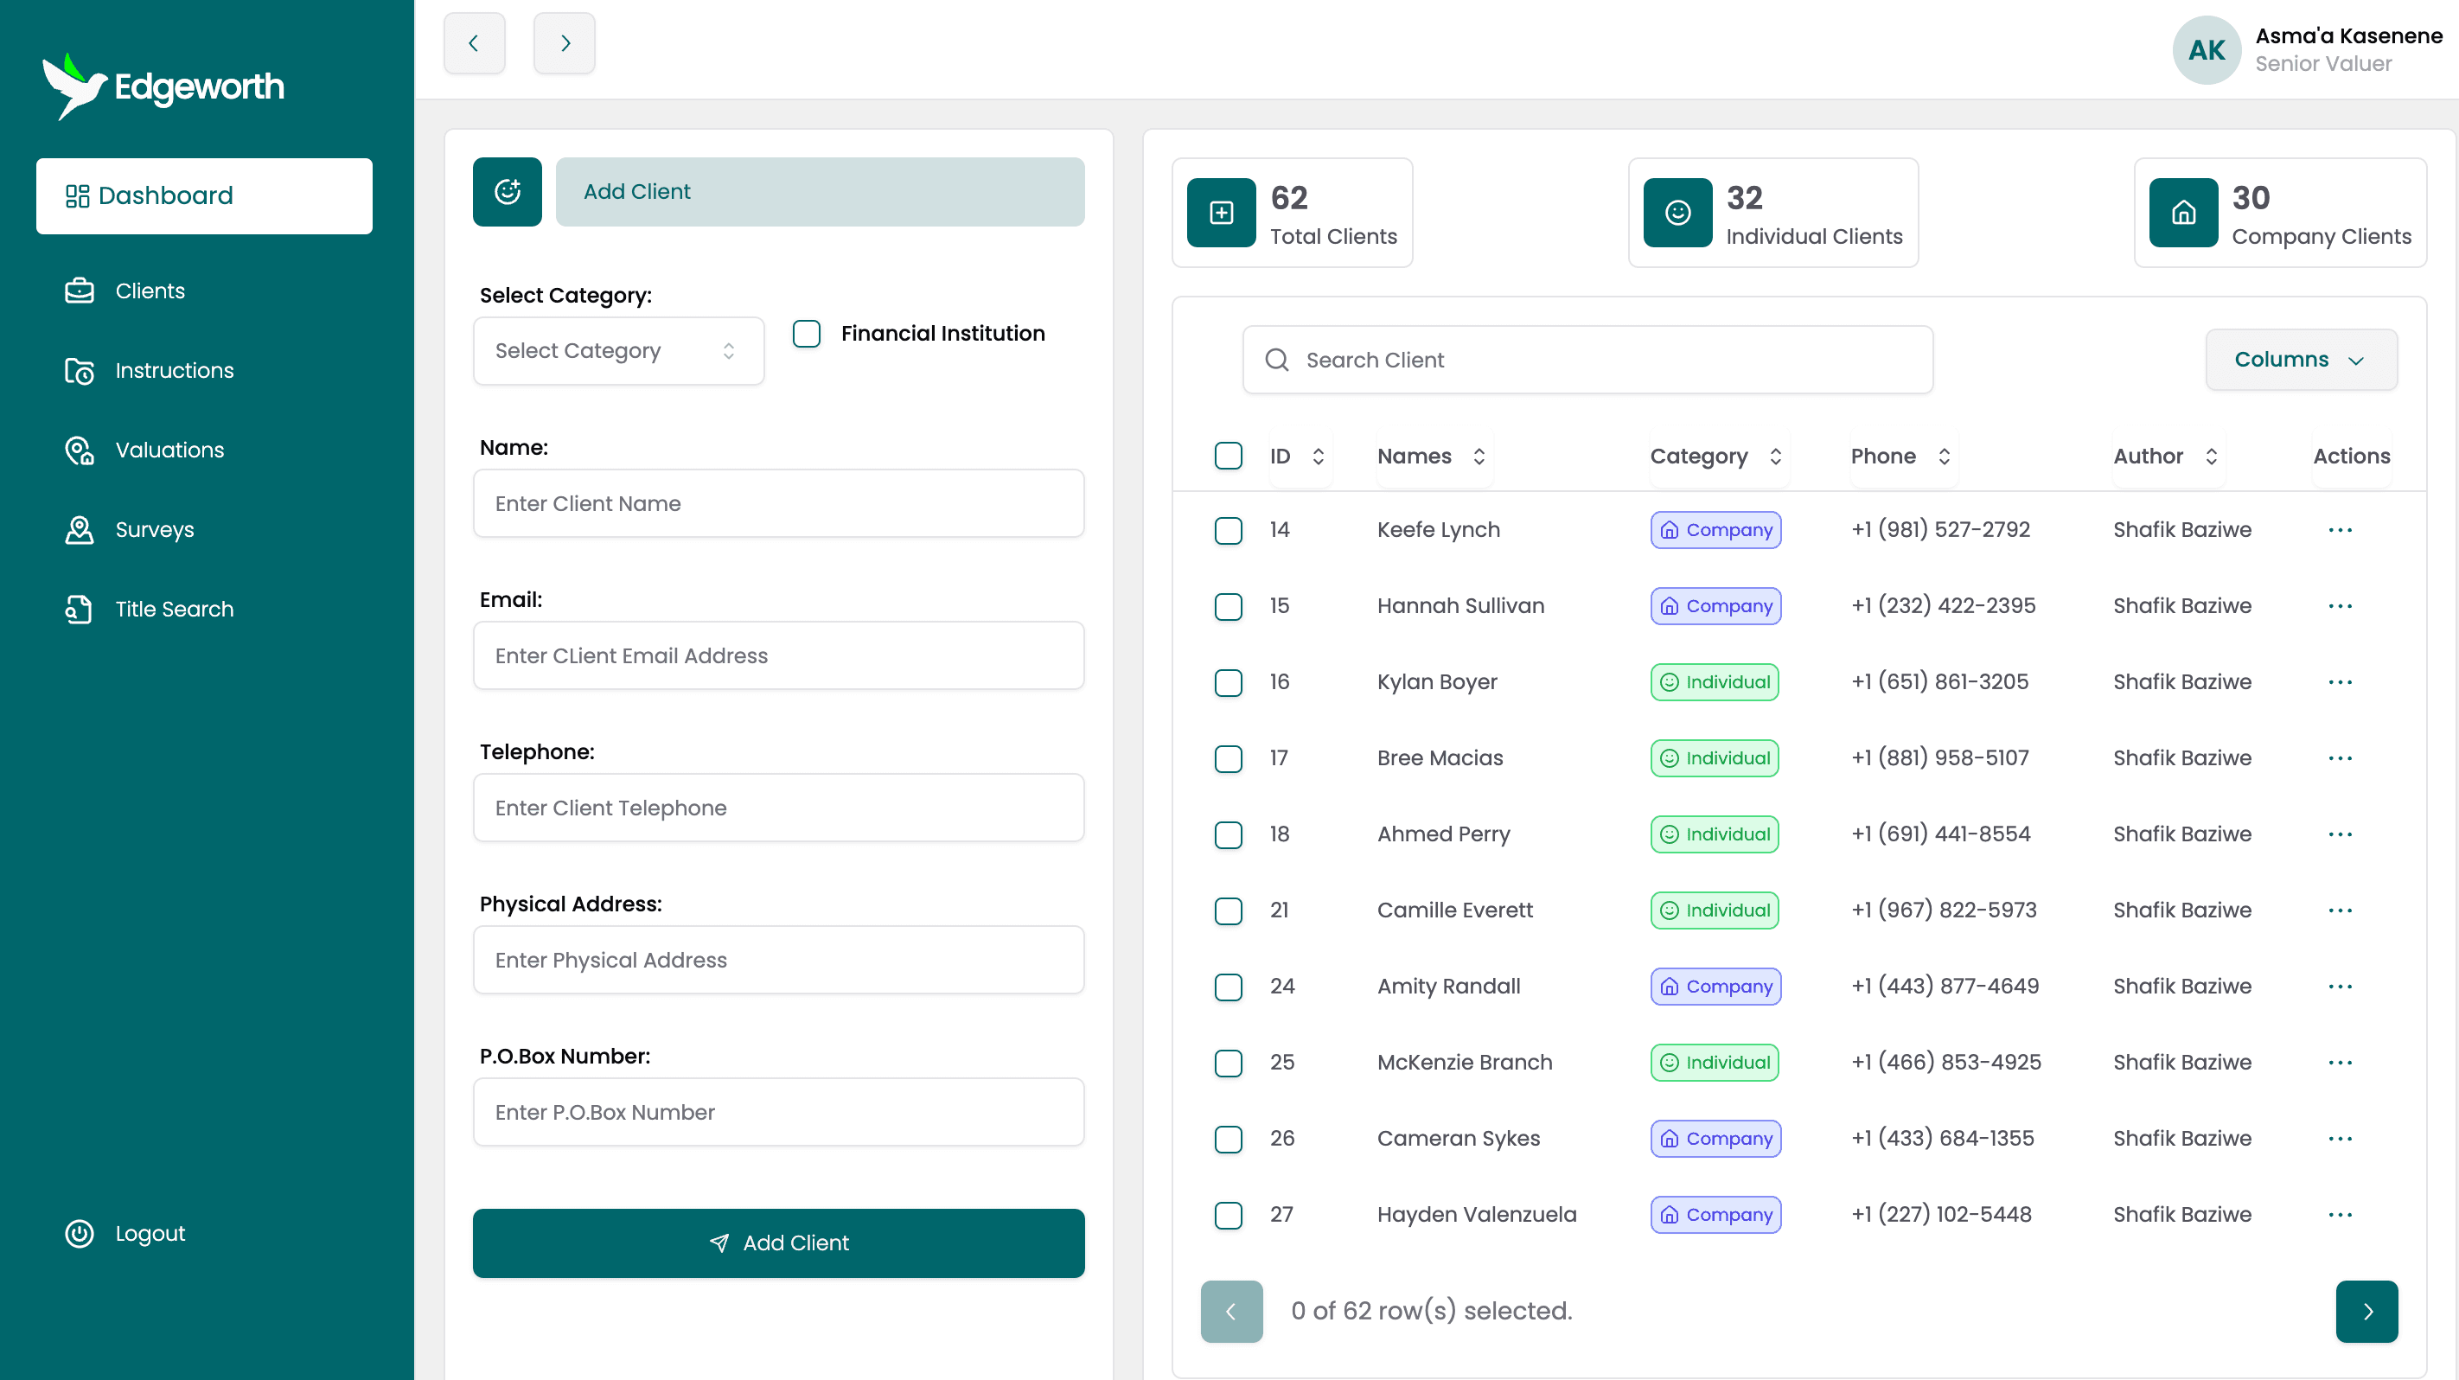
Task: Go to next page of clients table
Action: (2366, 1312)
